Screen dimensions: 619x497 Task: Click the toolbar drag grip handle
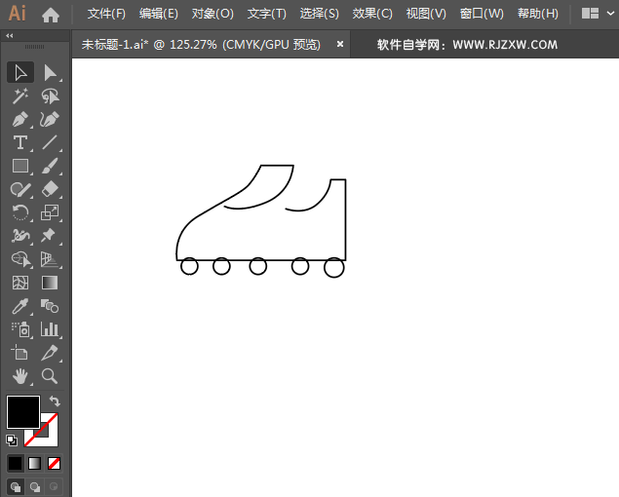pyautogui.click(x=35, y=47)
